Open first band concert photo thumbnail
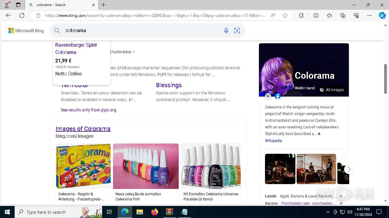 tap(280, 169)
